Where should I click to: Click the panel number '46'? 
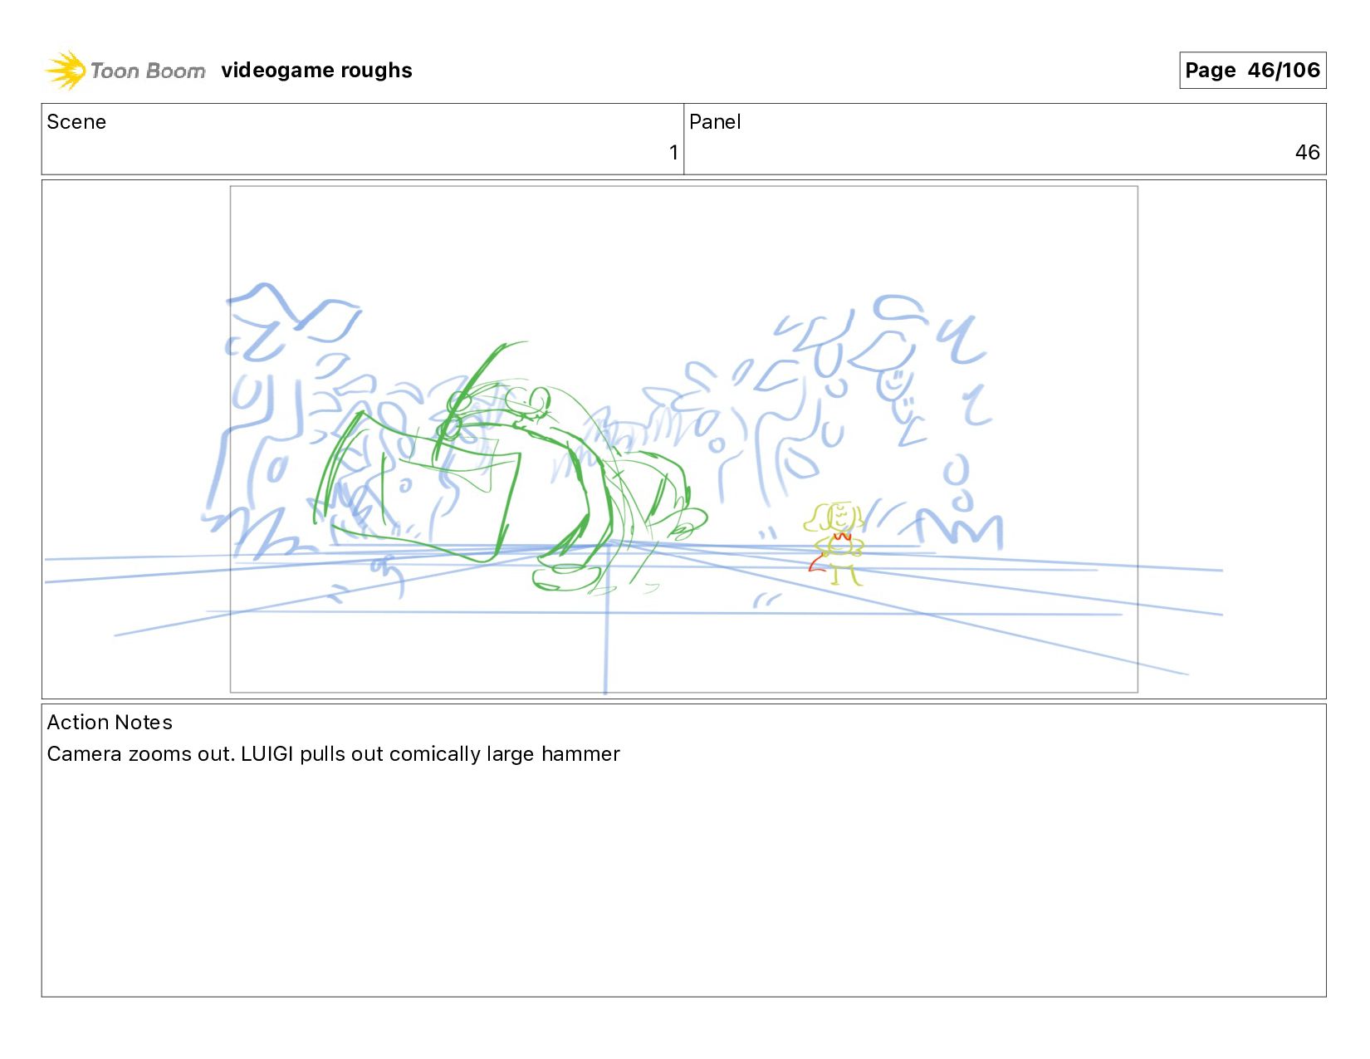[x=1307, y=153]
